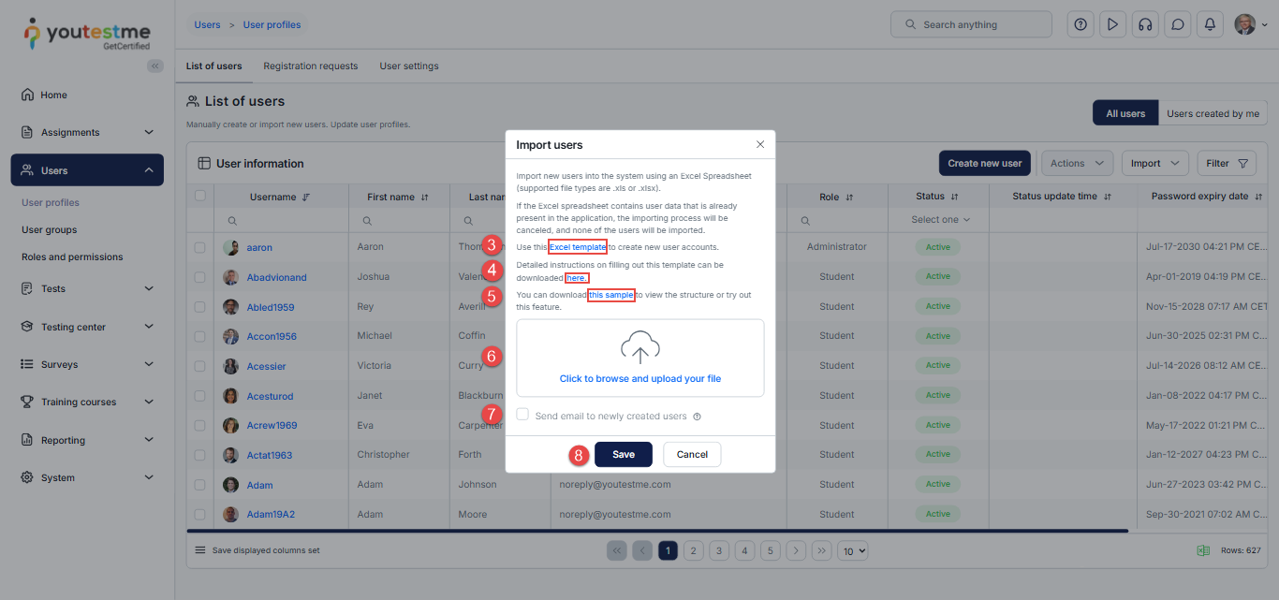The image size is (1279, 600).
Task: Sort by Status update time icon
Action: (x=1108, y=197)
